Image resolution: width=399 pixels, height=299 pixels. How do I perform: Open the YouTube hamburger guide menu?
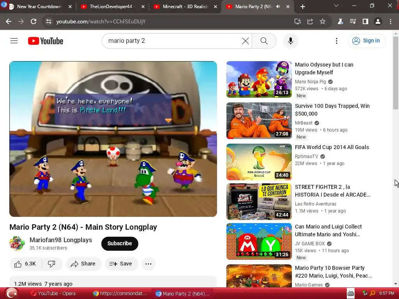[14, 40]
